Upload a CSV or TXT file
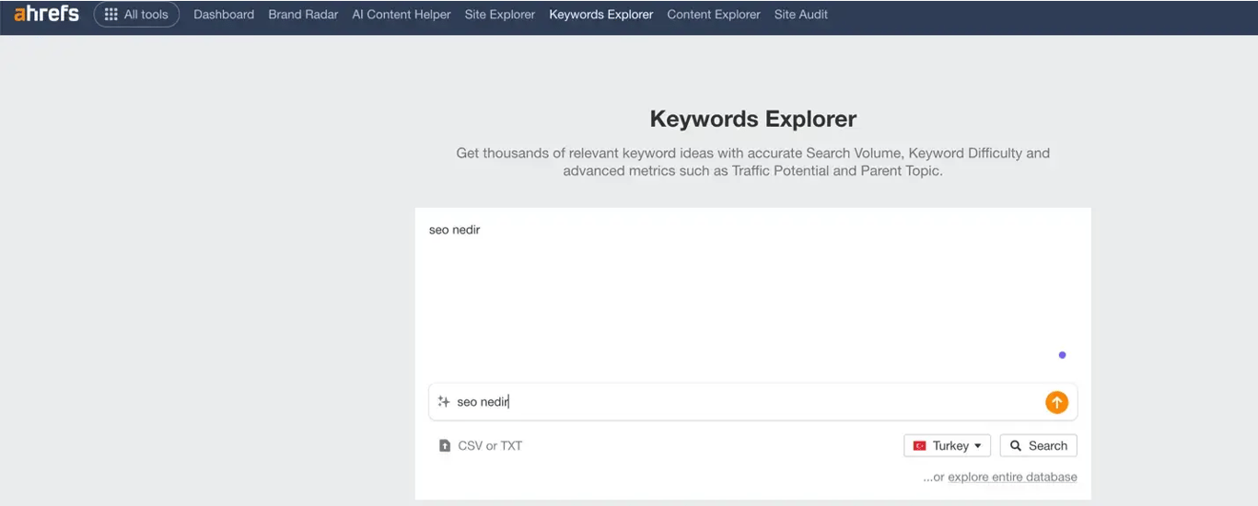The height and width of the screenshot is (506, 1258). point(481,446)
